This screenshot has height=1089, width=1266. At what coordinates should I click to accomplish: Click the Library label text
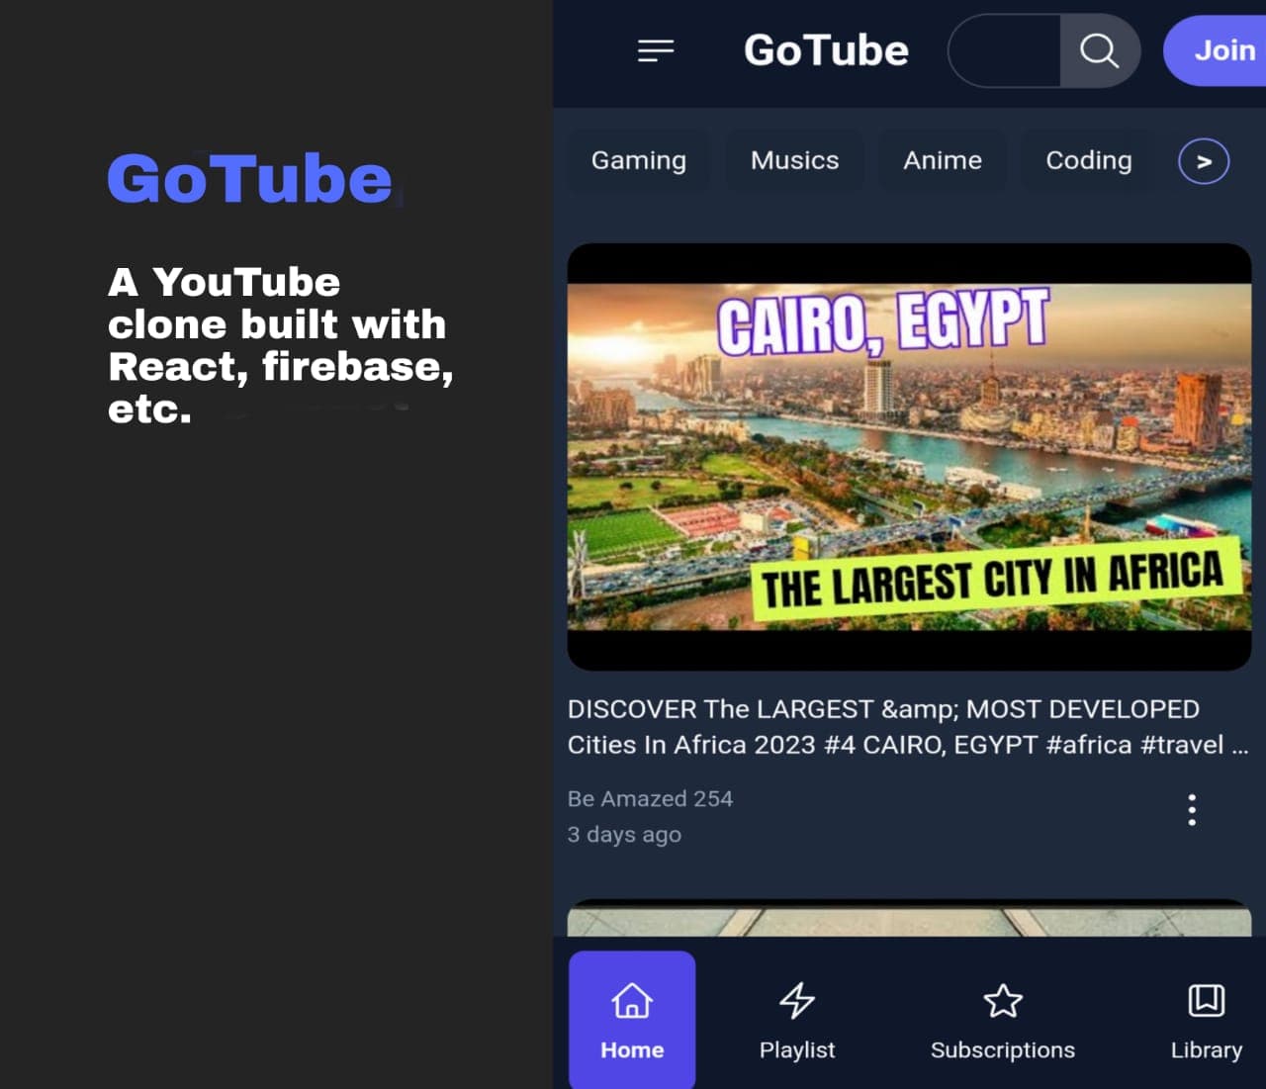point(1207,1050)
